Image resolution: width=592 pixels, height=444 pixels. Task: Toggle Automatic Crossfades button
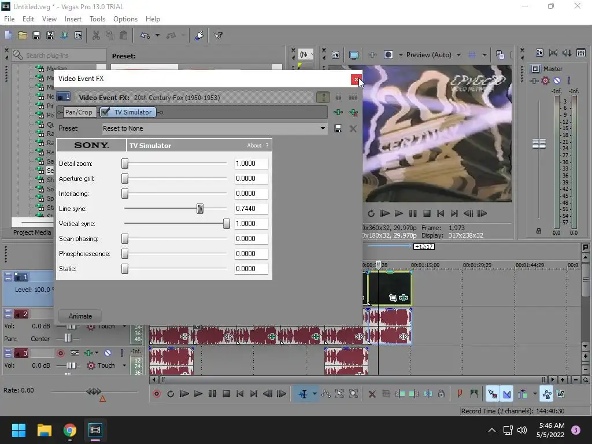tap(507, 394)
